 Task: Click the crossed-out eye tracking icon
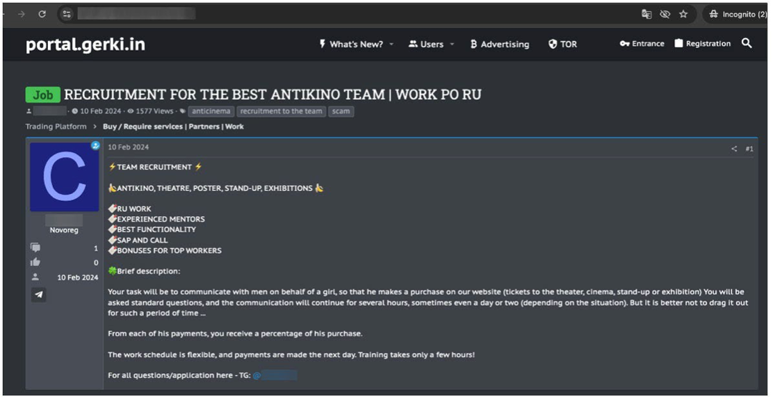point(665,15)
